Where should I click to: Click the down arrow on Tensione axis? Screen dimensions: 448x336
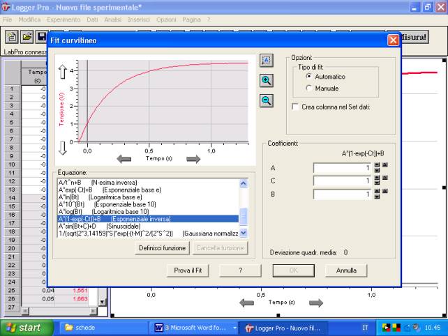click(x=62, y=147)
